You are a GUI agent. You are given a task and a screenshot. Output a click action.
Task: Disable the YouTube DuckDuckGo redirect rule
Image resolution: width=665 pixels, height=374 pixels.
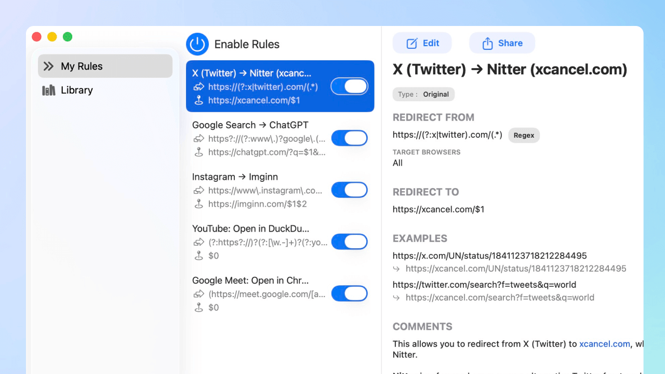click(x=349, y=242)
